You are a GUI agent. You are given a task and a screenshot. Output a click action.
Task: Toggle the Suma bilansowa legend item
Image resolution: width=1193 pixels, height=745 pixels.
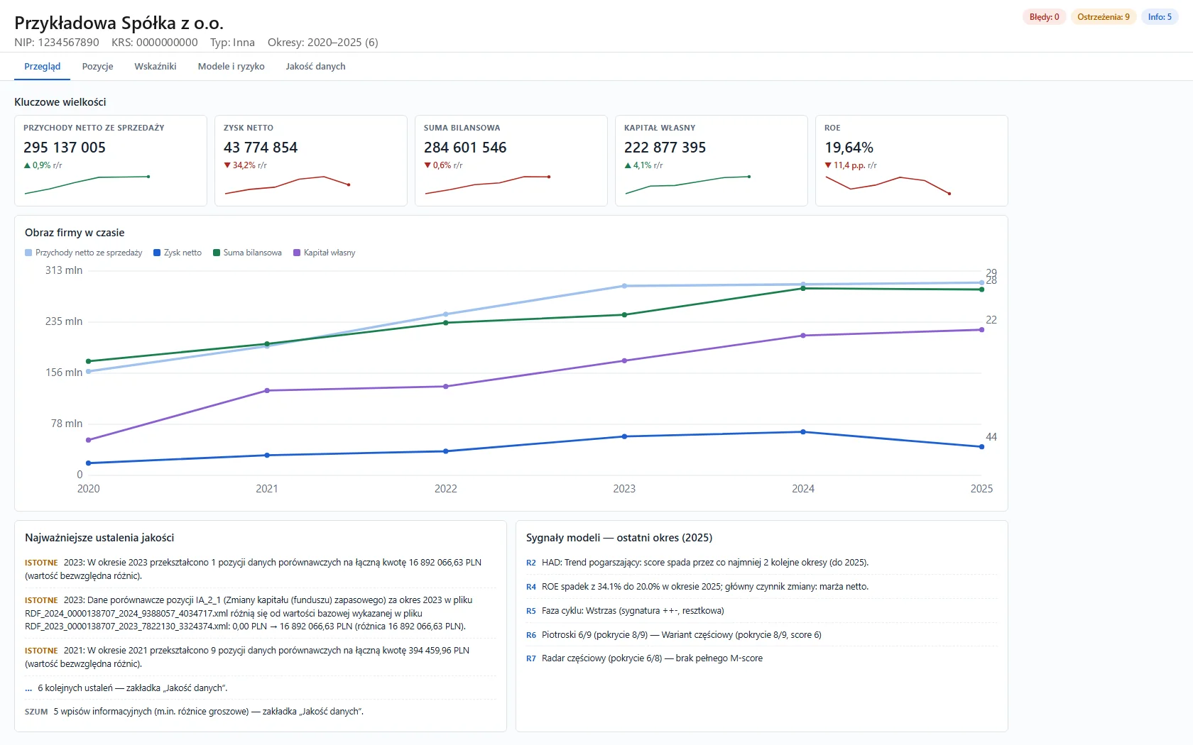click(x=247, y=253)
